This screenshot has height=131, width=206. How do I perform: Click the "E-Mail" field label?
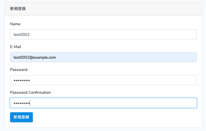(x=16, y=47)
